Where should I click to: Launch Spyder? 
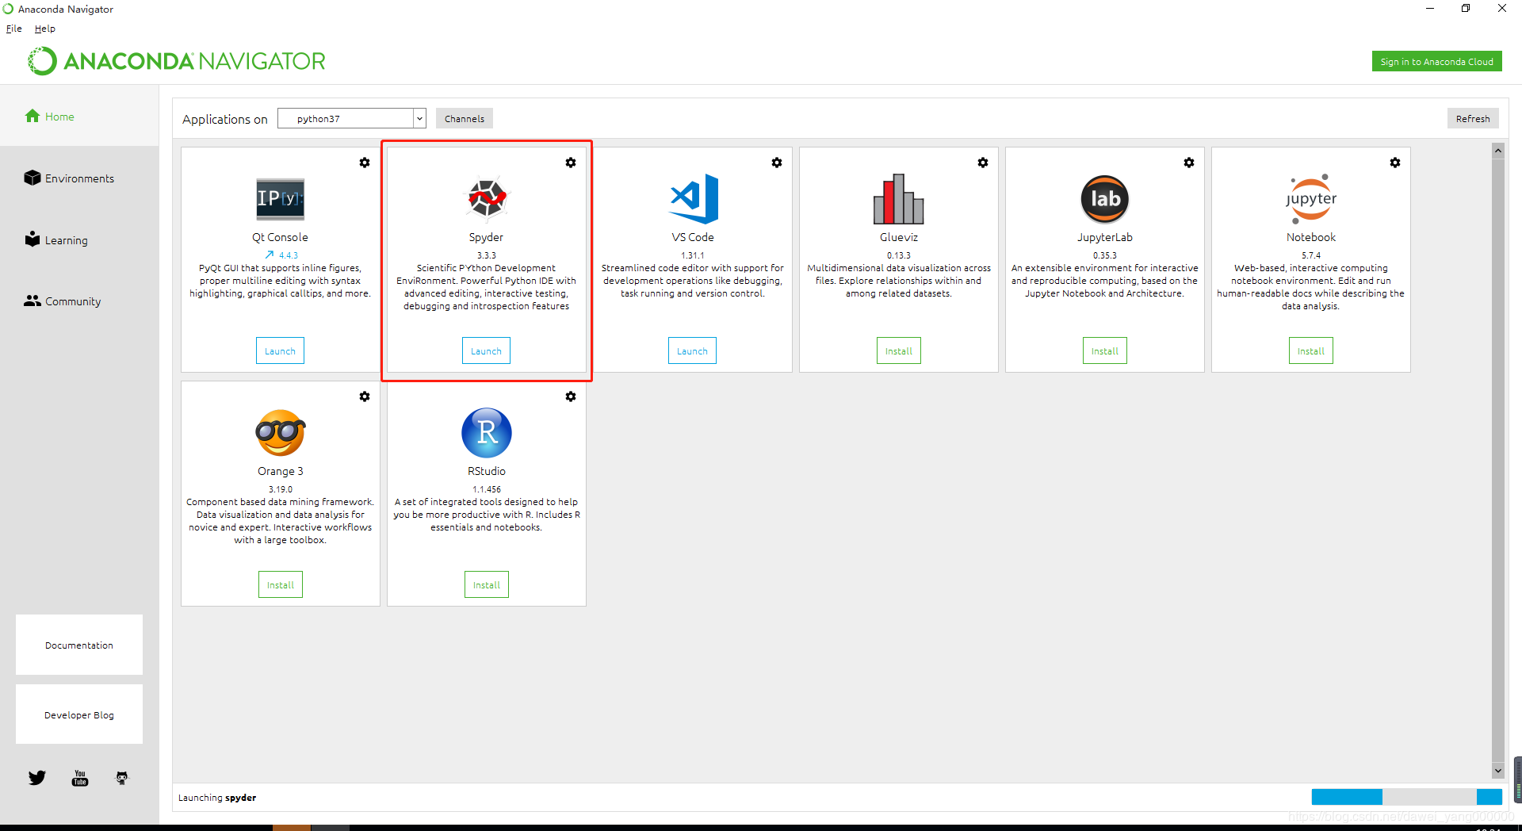click(486, 350)
